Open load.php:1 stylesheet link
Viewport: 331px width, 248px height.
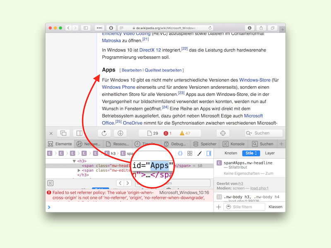(259, 188)
